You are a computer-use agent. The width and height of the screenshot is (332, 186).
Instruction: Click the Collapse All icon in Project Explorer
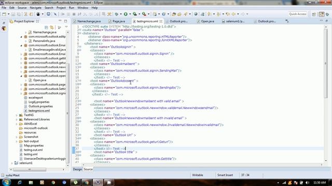coord(46,27)
